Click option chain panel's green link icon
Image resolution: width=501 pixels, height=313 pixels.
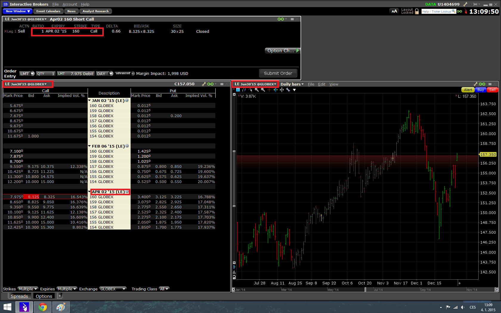click(210, 84)
